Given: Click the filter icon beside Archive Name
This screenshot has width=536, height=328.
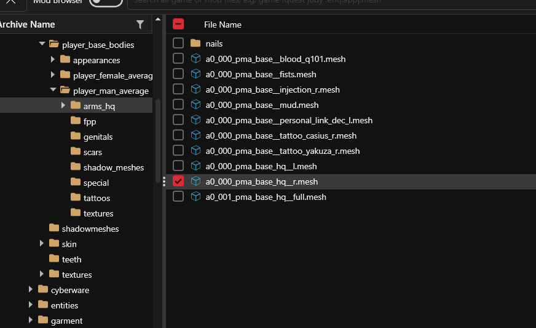Looking at the screenshot, I should pos(140,25).
